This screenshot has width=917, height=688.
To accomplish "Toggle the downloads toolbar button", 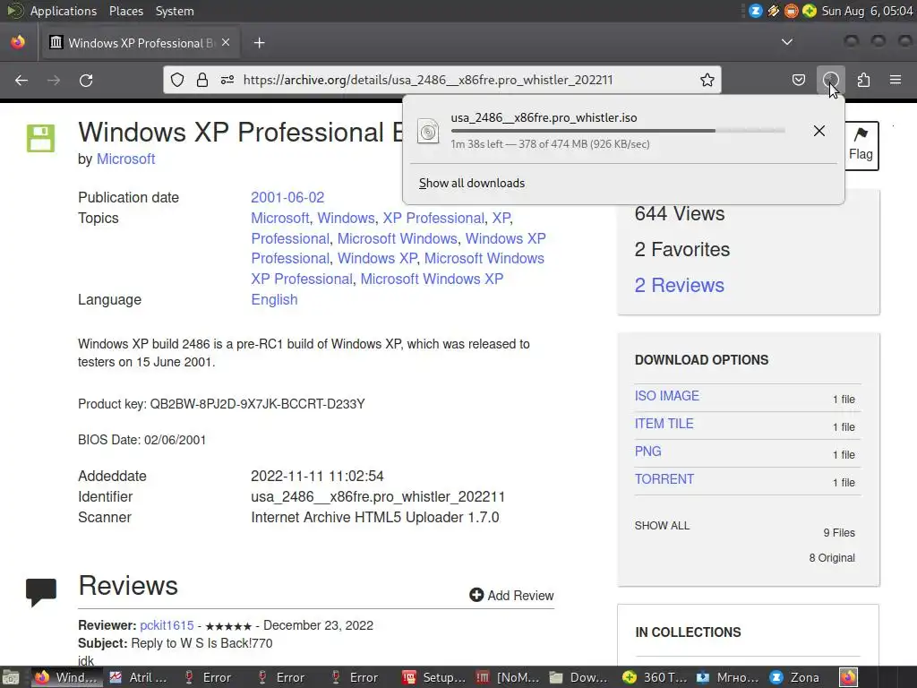I will click(830, 80).
